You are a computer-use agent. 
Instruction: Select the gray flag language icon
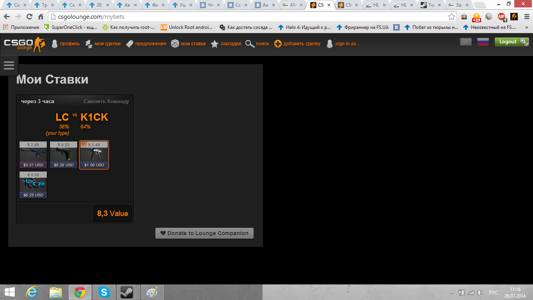pyautogui.click(x=466, y=42)
